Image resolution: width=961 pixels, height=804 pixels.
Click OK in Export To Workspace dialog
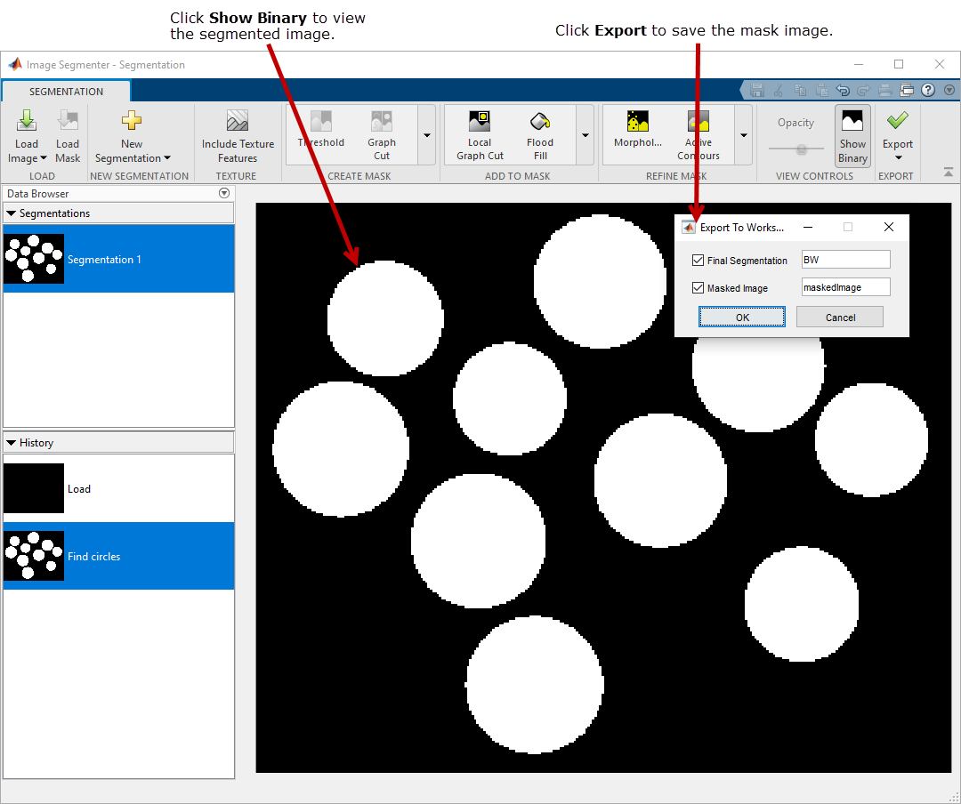click(x=741, y=317)
